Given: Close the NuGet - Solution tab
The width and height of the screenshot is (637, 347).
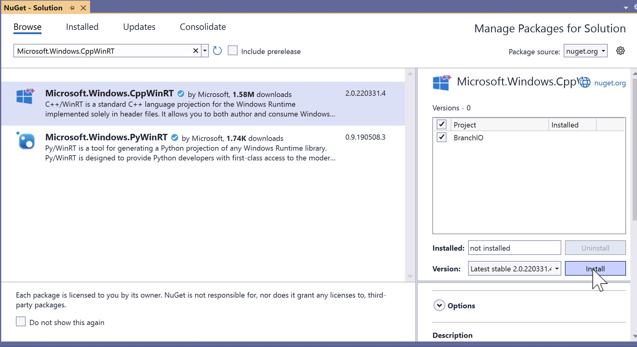Looking at the screenshot, I should pos(83,8).
